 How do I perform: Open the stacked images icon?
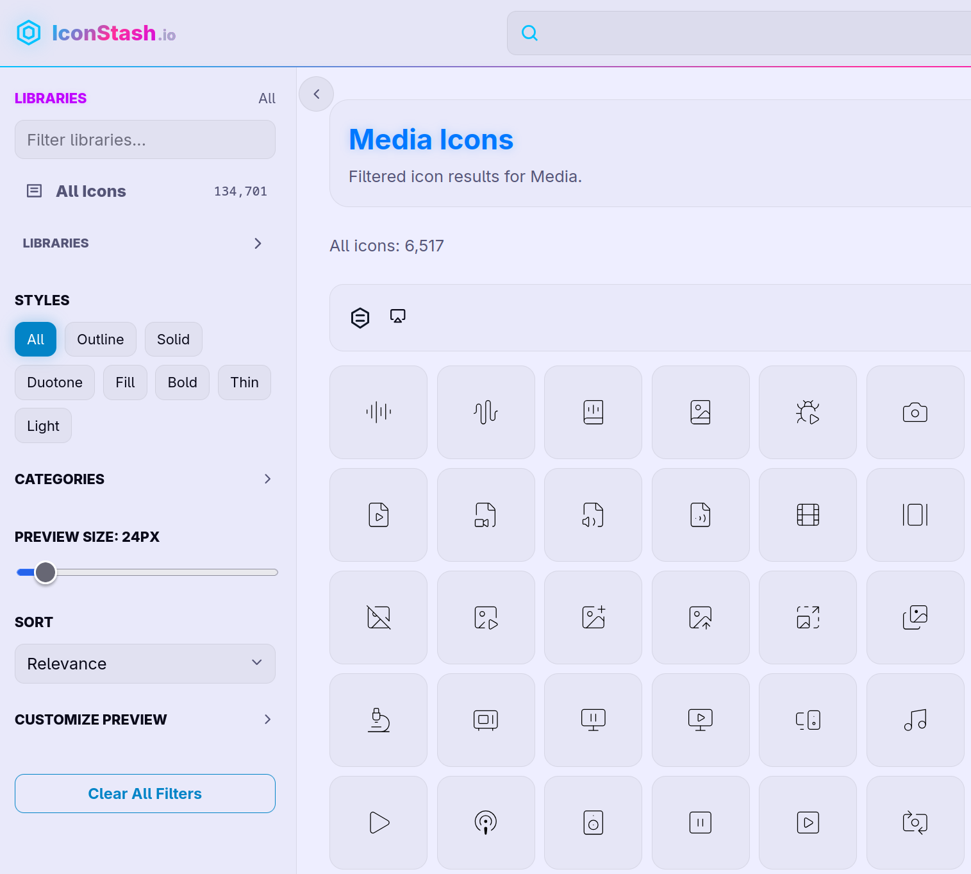click(x=915, y=618)
